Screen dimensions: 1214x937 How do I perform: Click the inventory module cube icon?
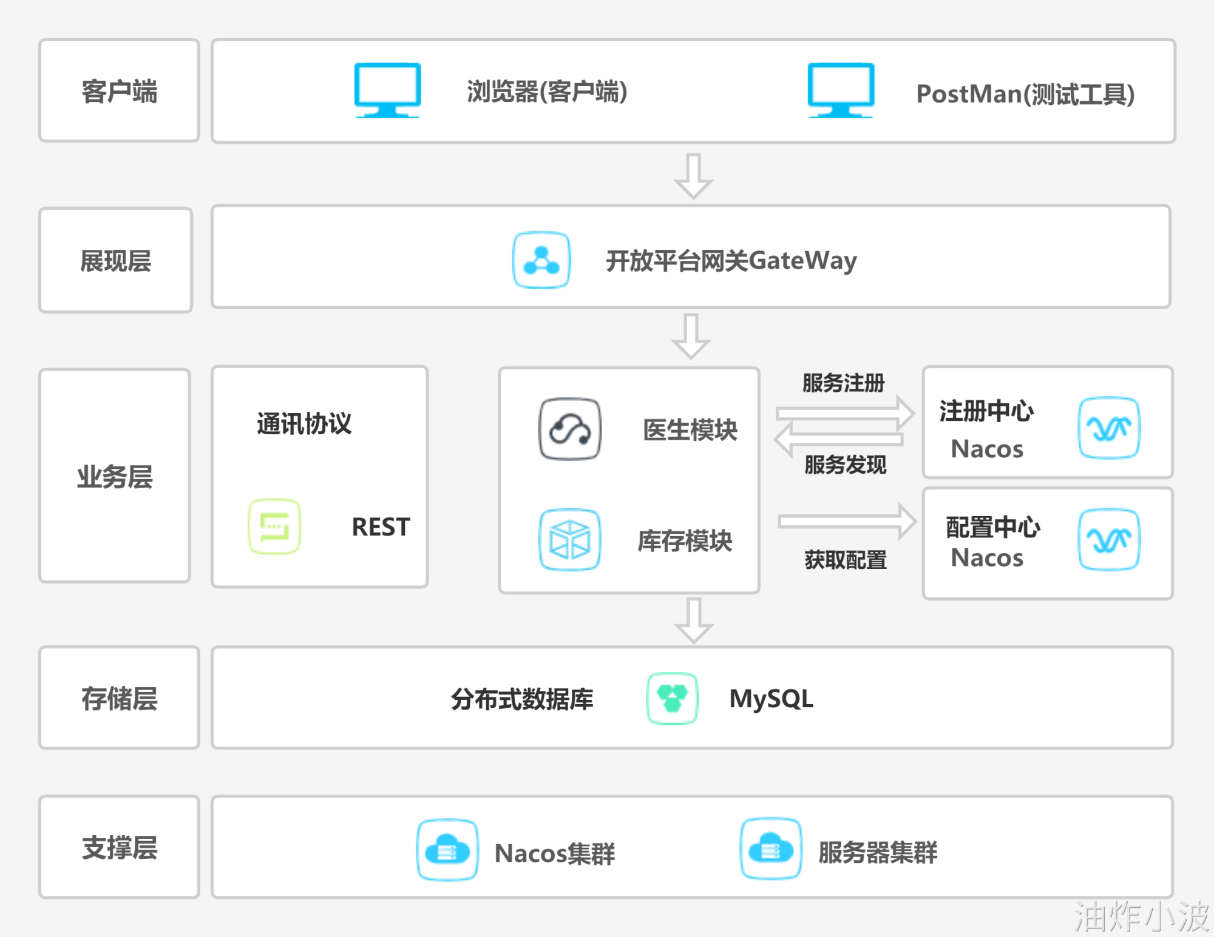pyautogui.click(x=569, y=539)
